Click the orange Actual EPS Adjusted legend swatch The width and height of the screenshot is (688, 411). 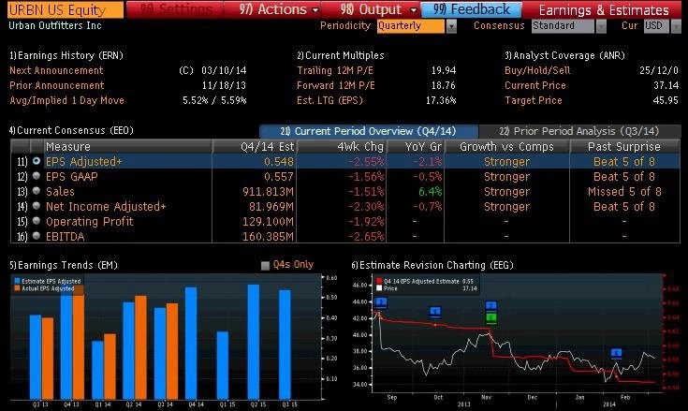pyautogui.click(x=17, y=288)
